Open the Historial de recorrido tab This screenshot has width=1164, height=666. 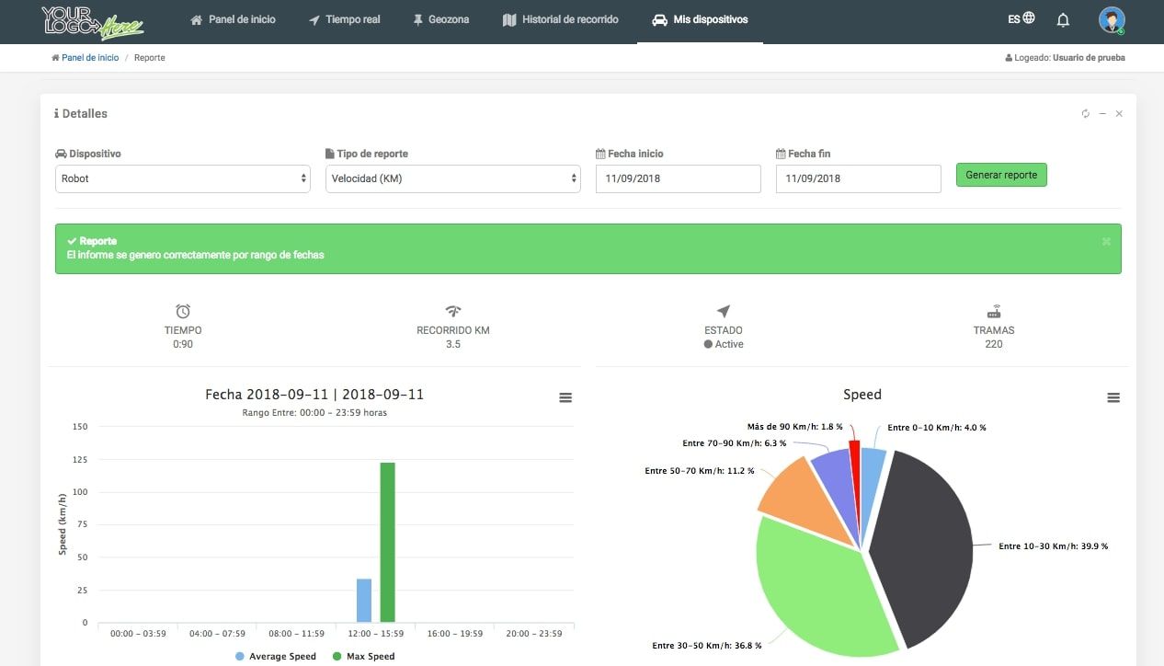click(560, 19)
